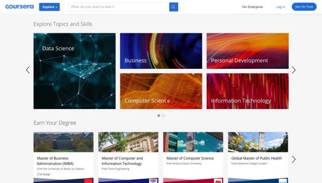The image size is (322, 183).
Task: Select the second carousel page dot
Action: coord(163,116)
